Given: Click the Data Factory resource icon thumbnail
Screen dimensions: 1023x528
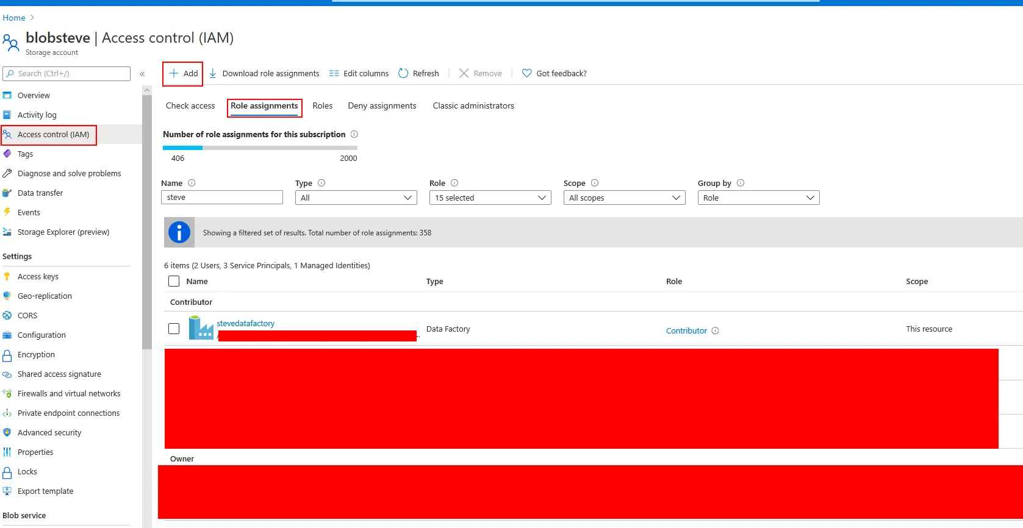Looking at the screenshot, I should click(201, 327).
